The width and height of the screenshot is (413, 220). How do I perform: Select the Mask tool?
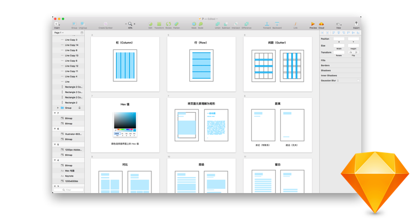194,24
